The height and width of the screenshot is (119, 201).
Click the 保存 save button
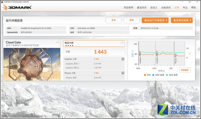coord(132,20)
